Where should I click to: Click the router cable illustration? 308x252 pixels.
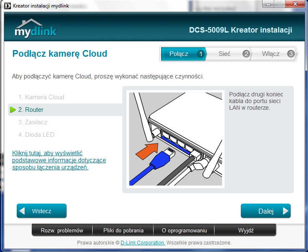click(175, 139)
